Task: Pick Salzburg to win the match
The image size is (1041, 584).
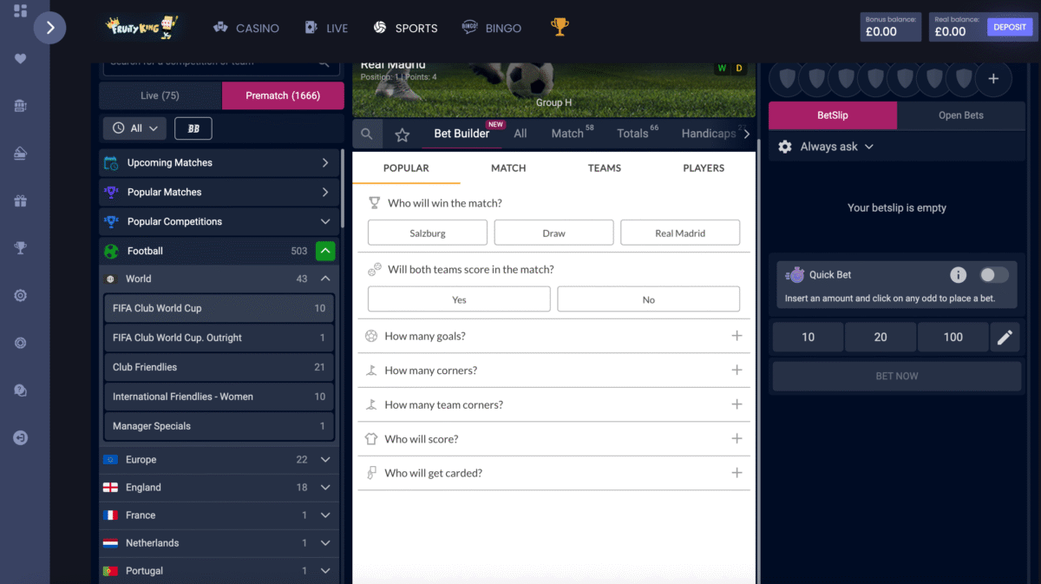Action: click(x=428, y=233)
